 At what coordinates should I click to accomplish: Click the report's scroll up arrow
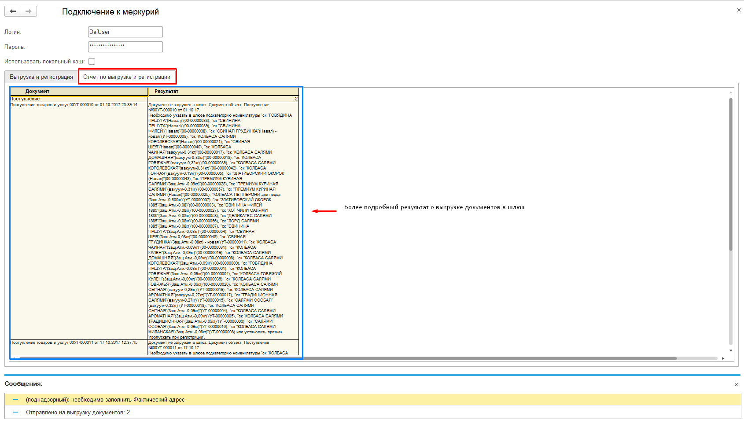click(x=731, y=92)
